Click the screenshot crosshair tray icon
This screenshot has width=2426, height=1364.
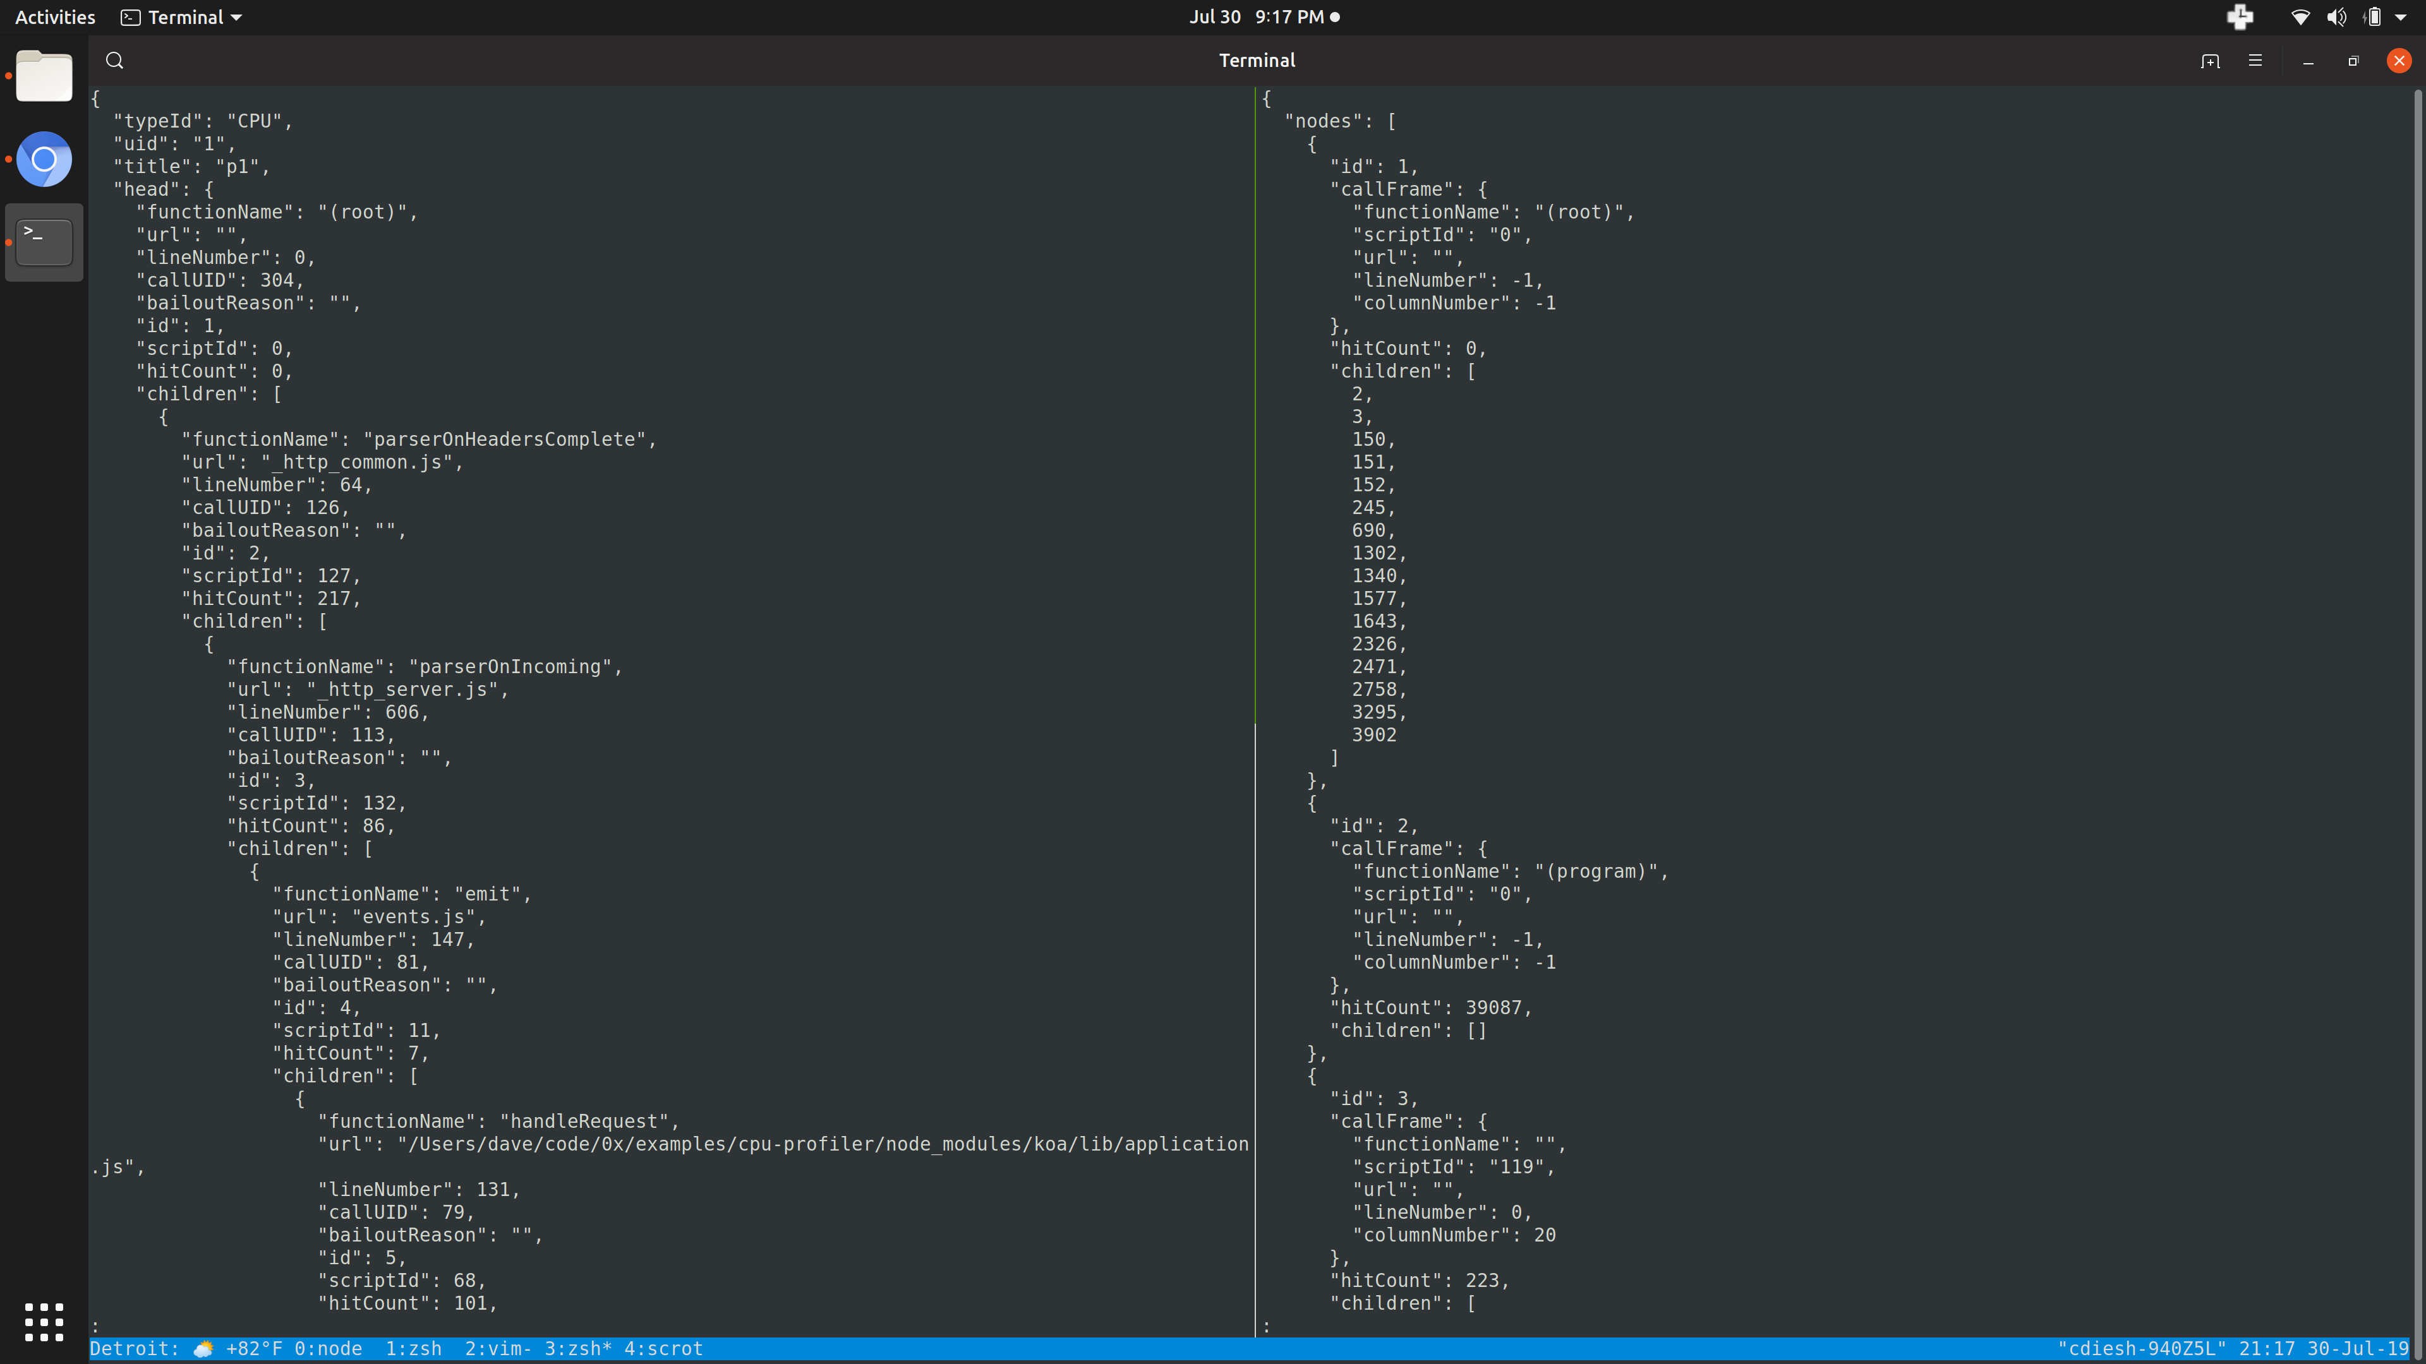pyautogui.click(x=2240, y=17)
